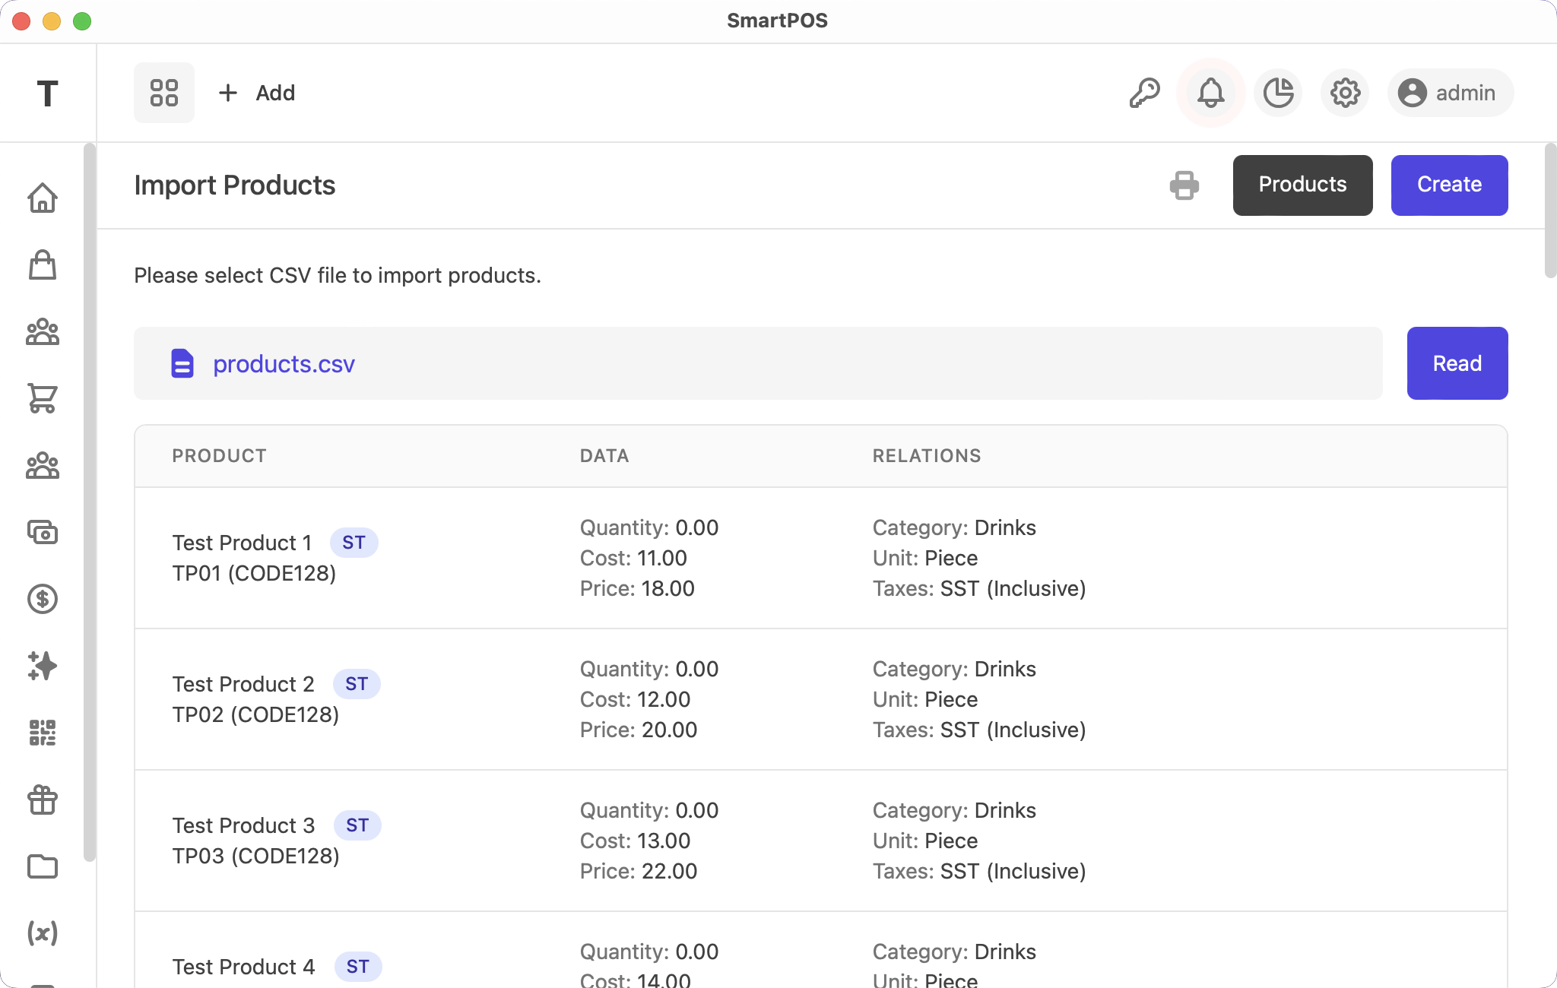The height and width of the screenshot is (988, 1557).
Task: Open the cash register payments icon
Action: (43, 532)
